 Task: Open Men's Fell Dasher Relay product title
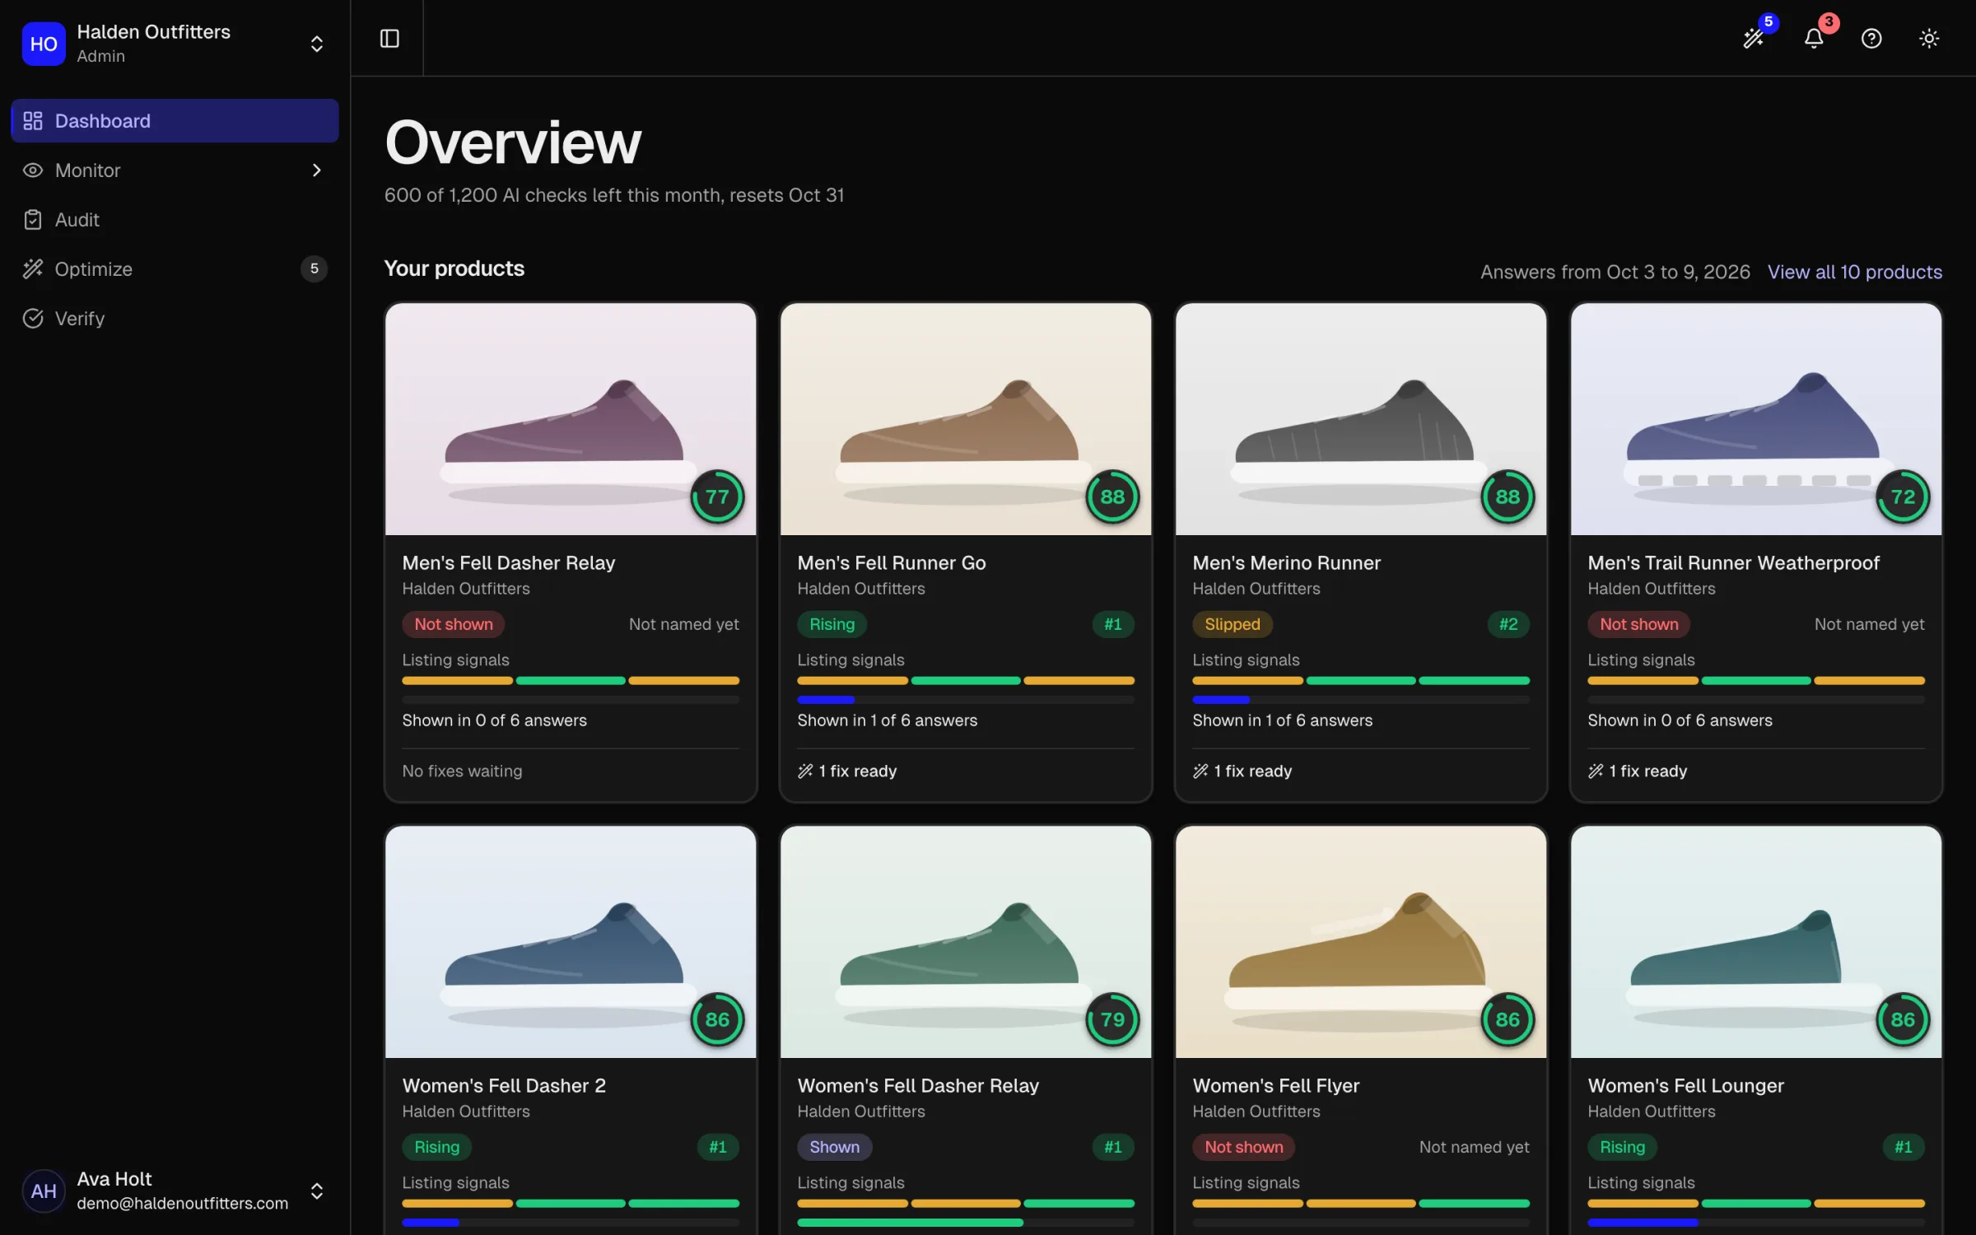[508, 563]
